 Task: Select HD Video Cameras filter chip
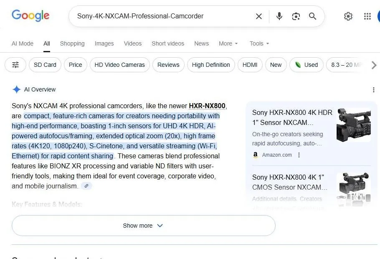(119, 65)
